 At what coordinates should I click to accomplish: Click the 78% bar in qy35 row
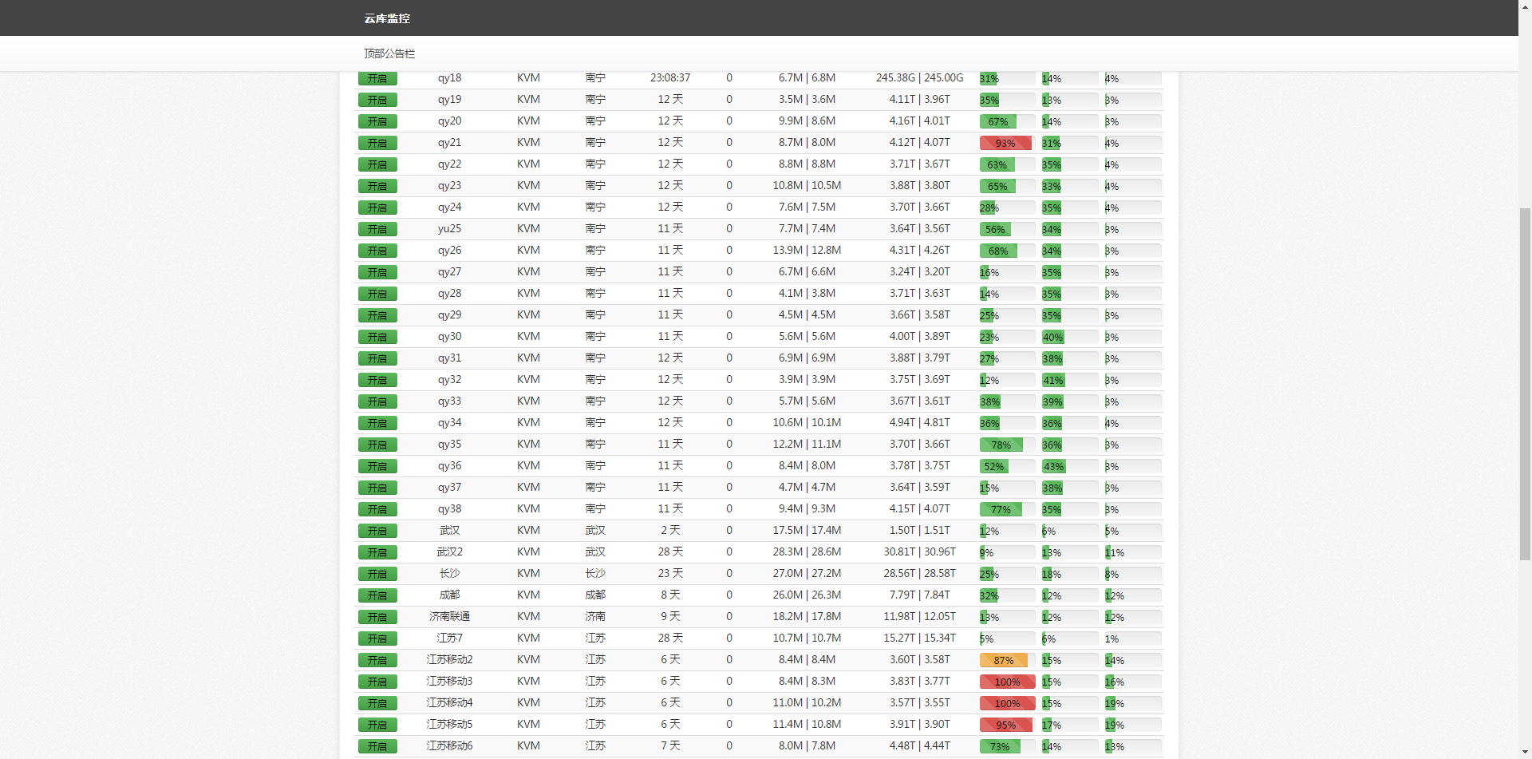[x=1001, y=445]
